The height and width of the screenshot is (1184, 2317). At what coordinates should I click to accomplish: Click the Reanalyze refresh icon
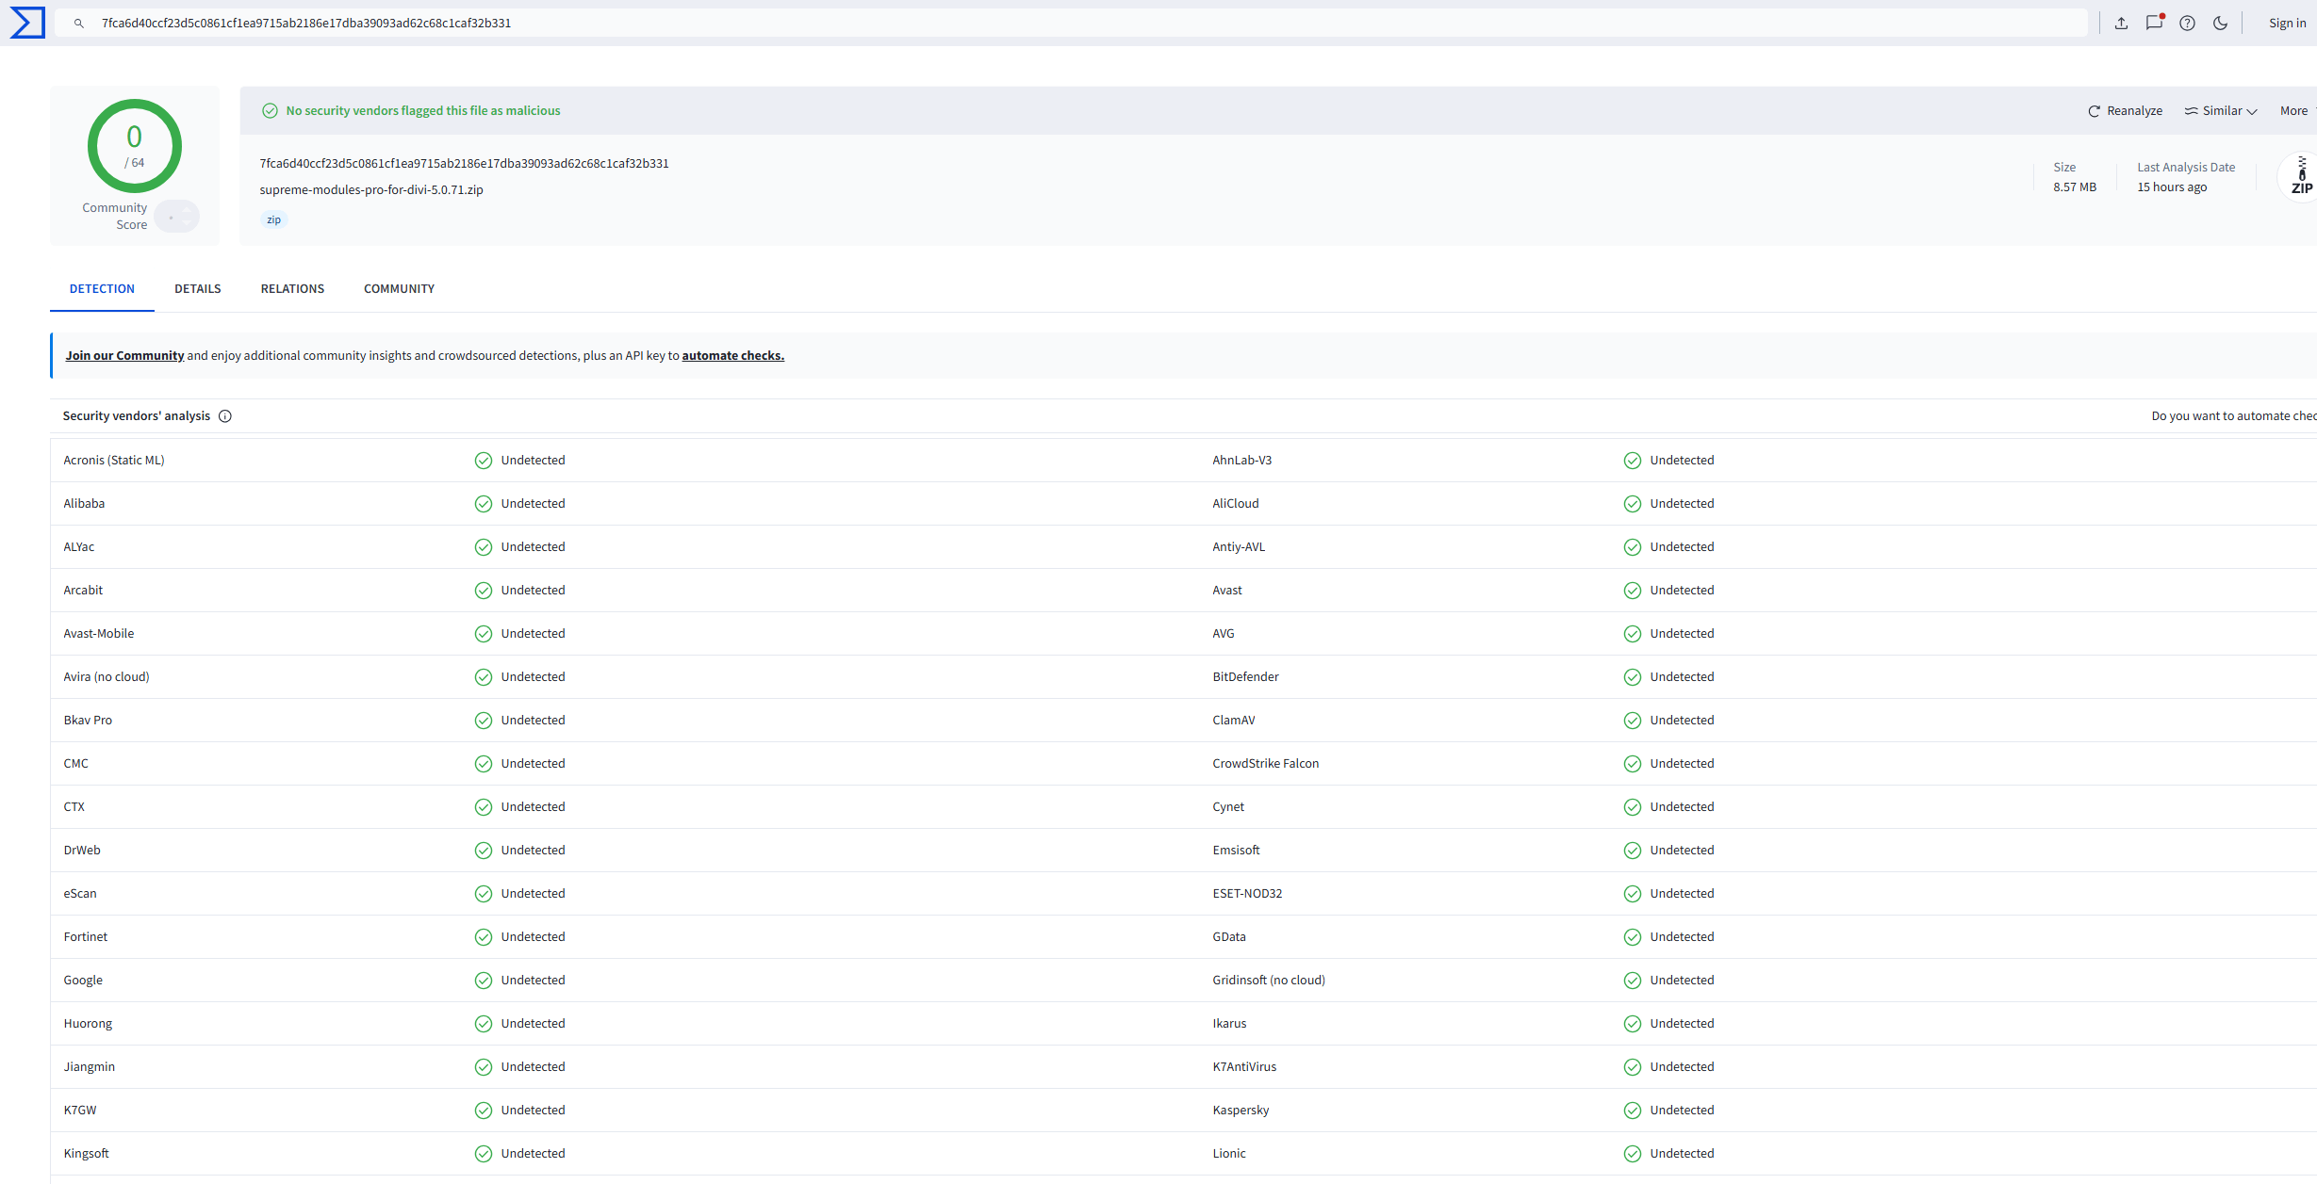click(2095, 111)
